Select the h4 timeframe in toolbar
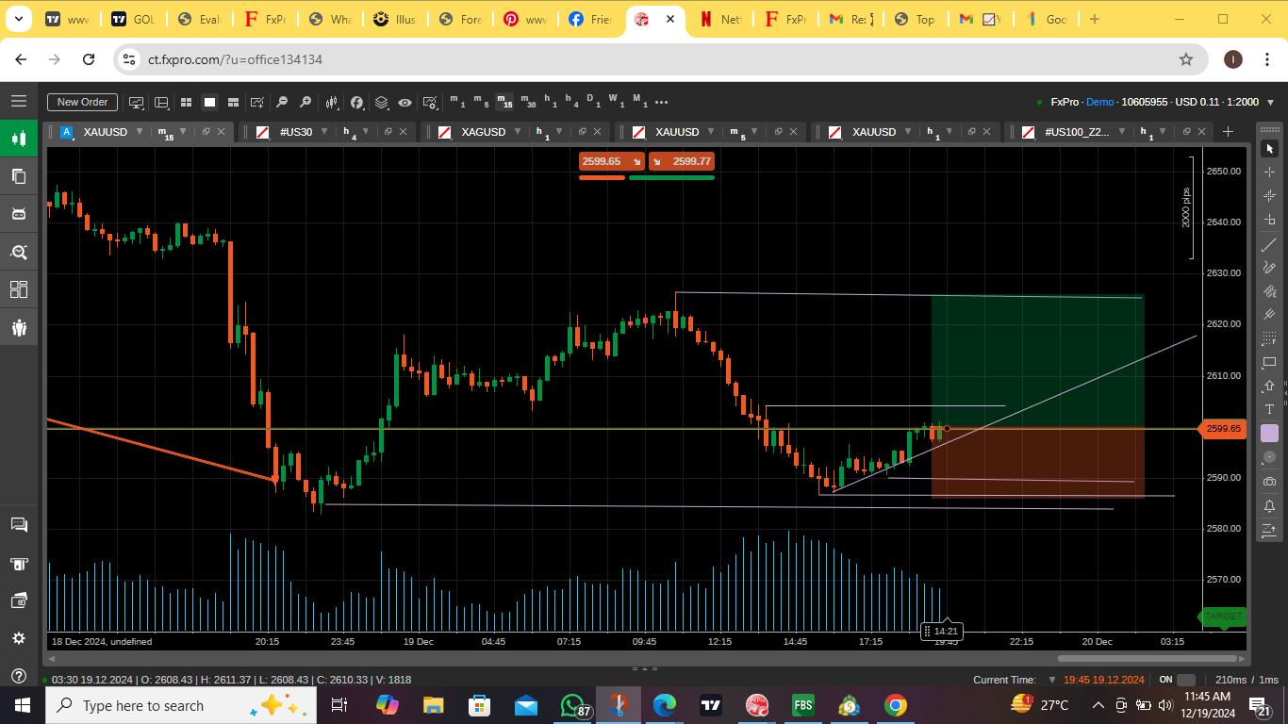Screen dimensions: 1288x724 570,101
